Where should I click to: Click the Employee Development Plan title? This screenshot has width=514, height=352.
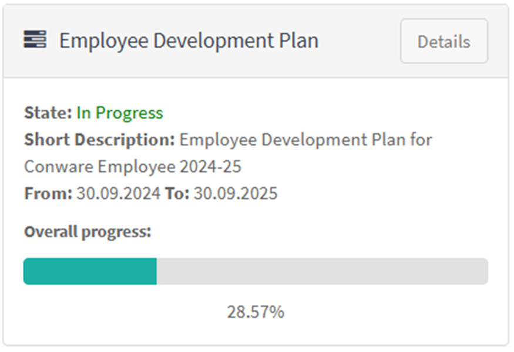pos(189,40)
